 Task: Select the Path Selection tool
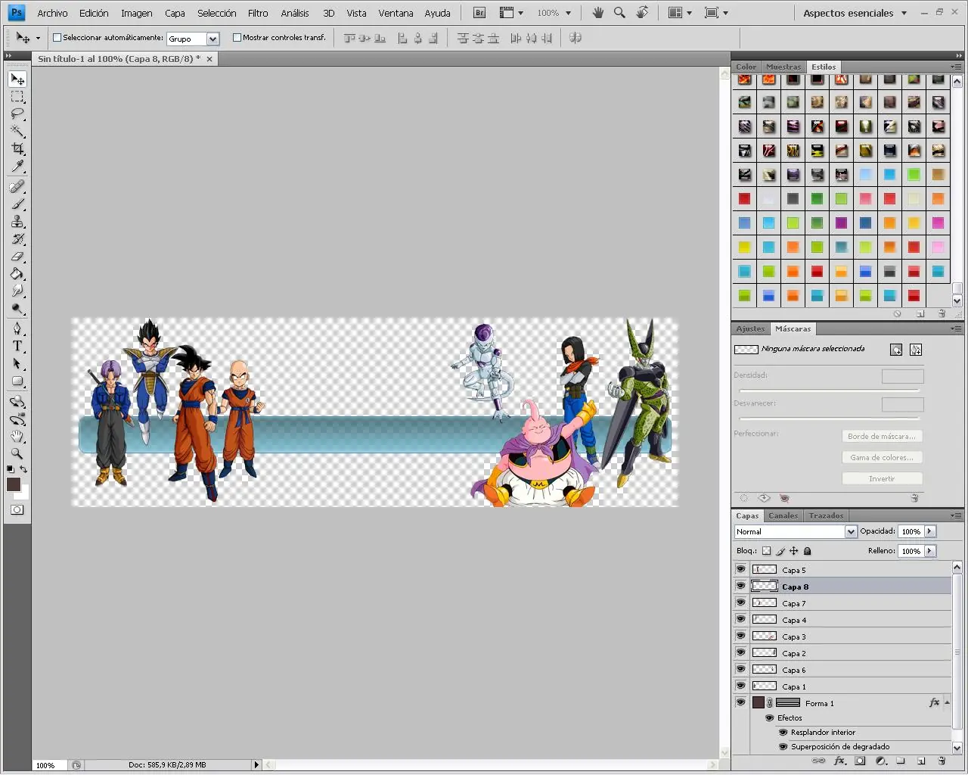pos(17,364)
